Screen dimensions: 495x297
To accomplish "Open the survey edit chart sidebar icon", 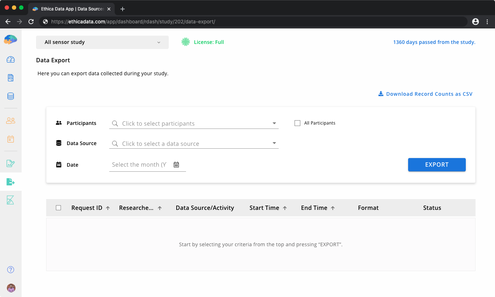I will click(x=10, y=163).
